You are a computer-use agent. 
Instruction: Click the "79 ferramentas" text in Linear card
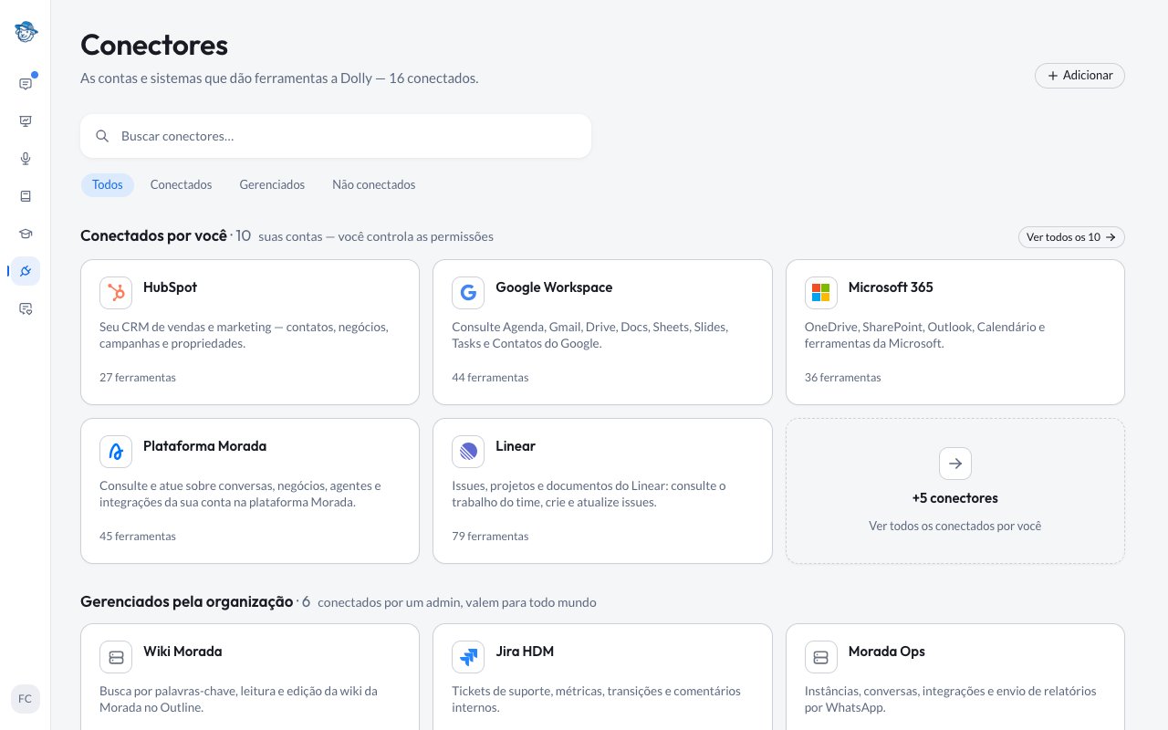click(490, 537)
